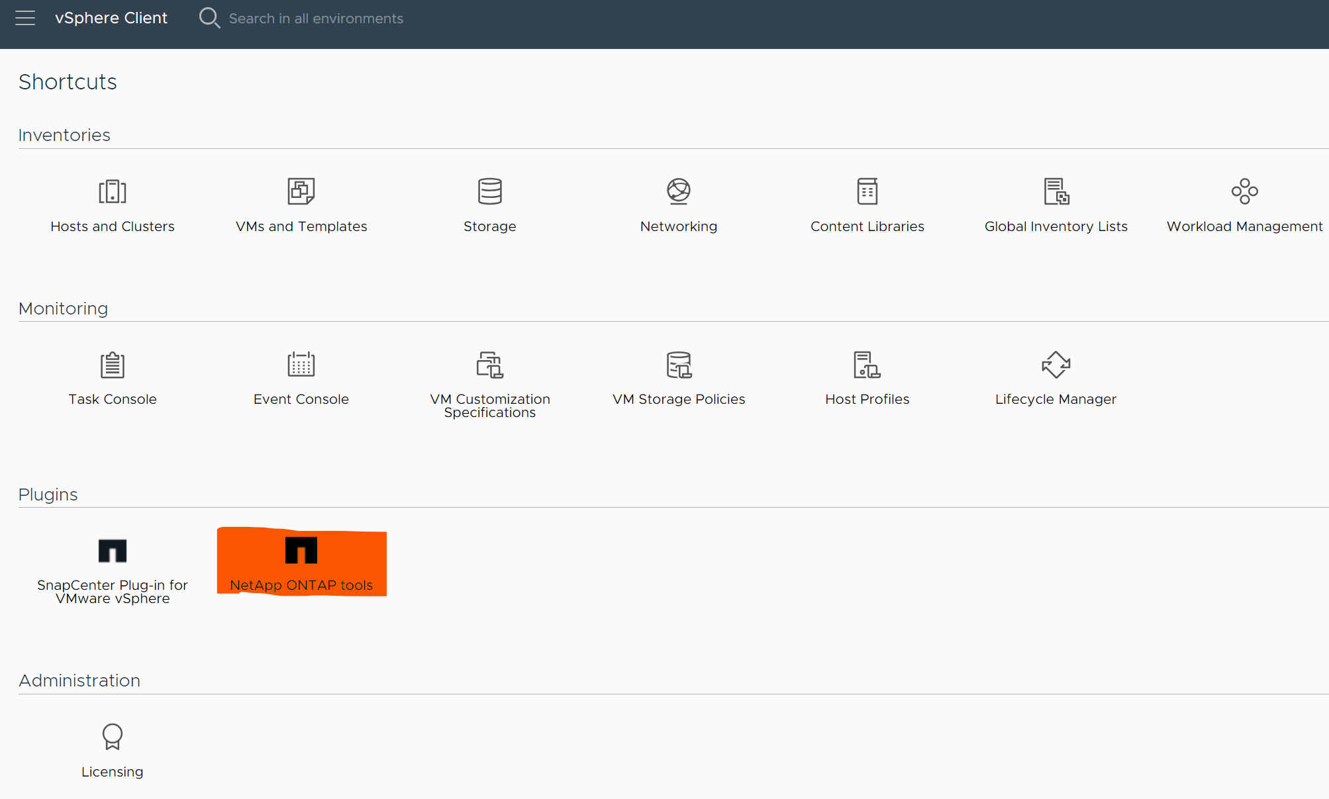The height and width of the screenshot is (799, 1329).
Task: Open Workload Management panel
Action: click(x=1244, y=202)
